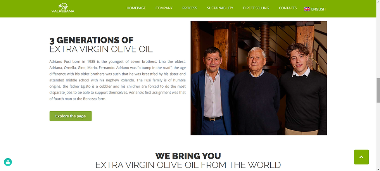Click the Adriano Fusi biography paragraph
This screenshot has width=380, height=171.
pos(117,80)
